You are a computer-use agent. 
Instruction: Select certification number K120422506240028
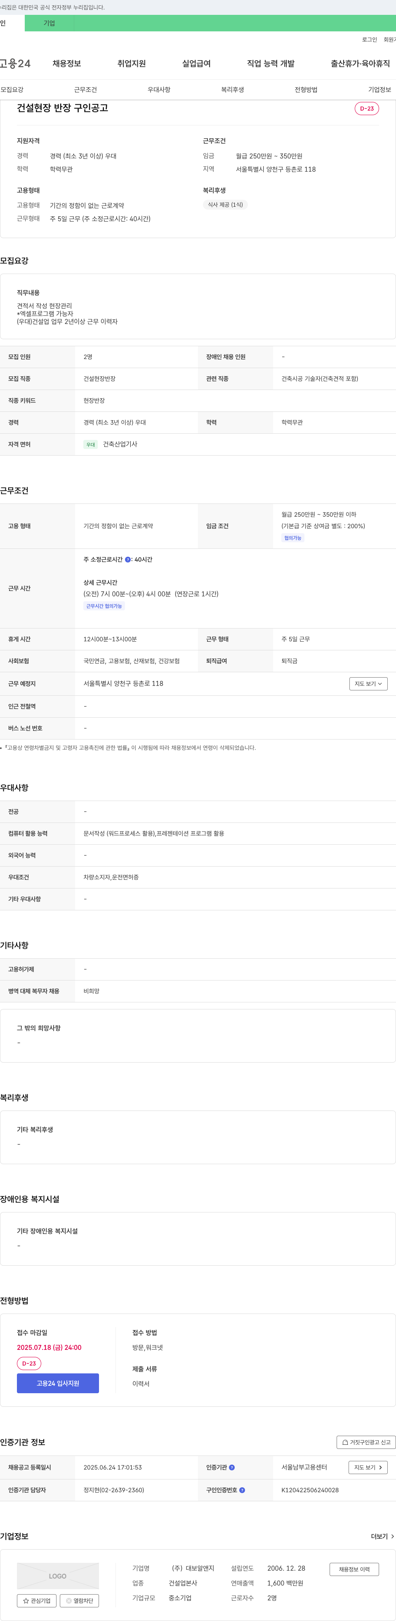pos(310,1490)
